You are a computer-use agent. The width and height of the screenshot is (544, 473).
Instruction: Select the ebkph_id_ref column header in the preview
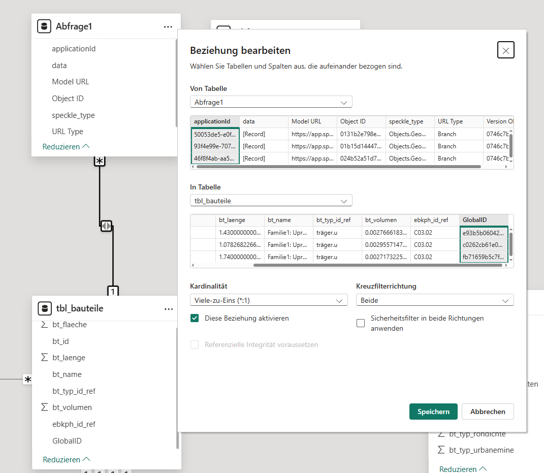click(x=435, y=220)
